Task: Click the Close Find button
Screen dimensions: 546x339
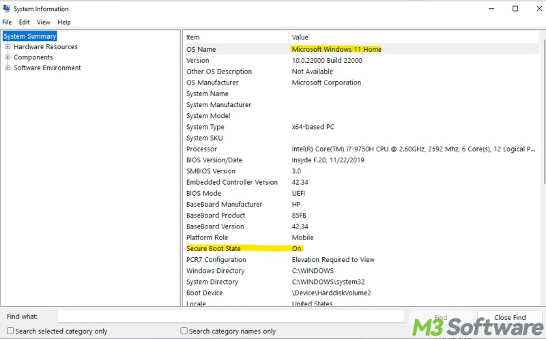Action: (510, 317)
